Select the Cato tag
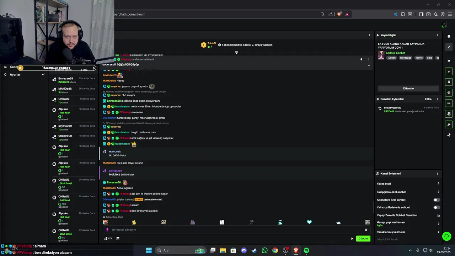455x256 pixels. 429,58
